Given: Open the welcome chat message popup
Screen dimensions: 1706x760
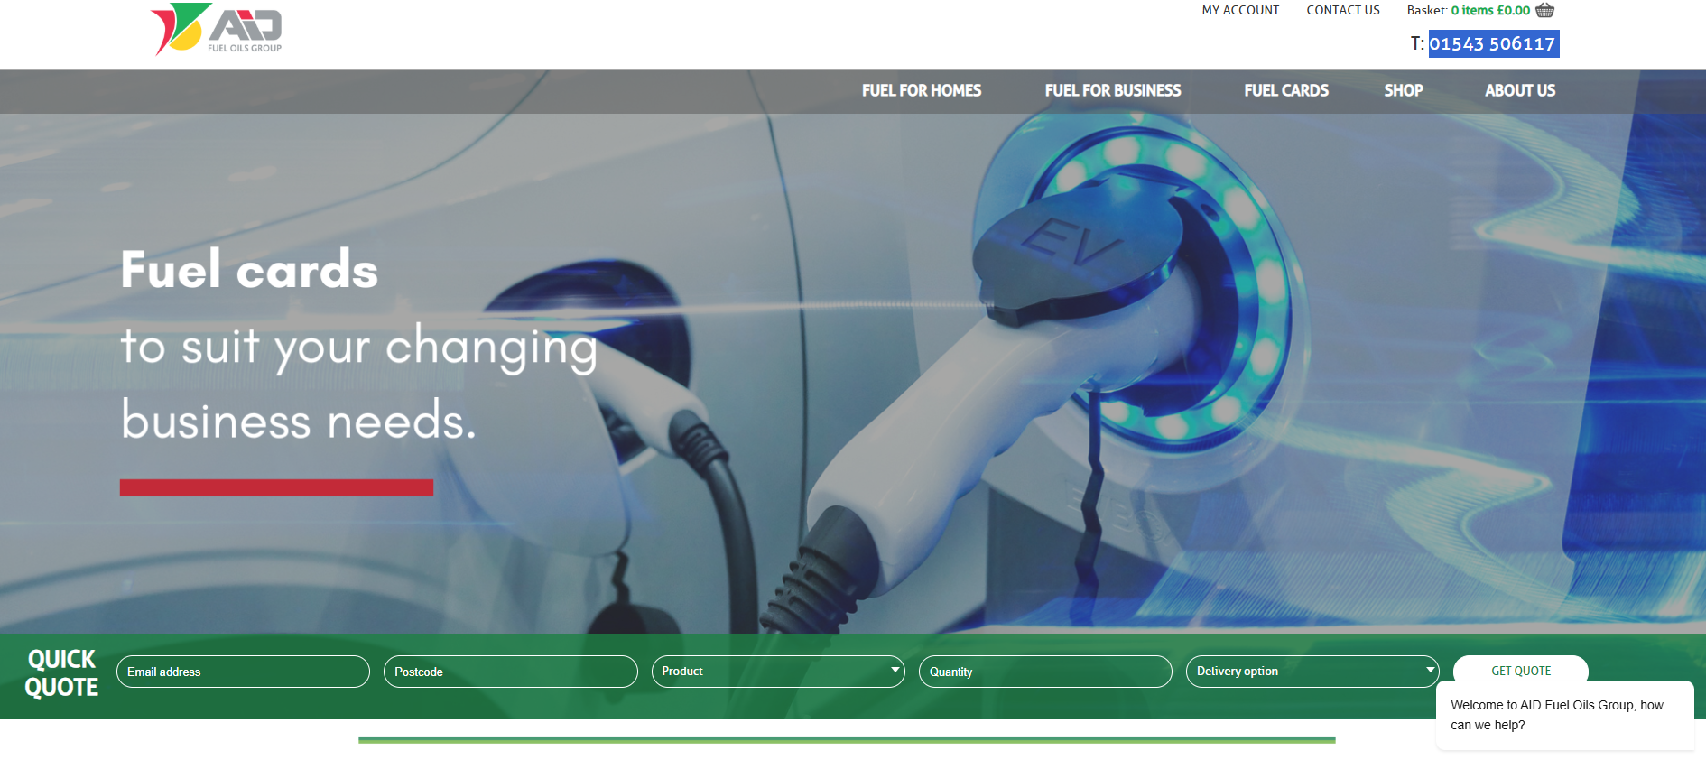Looking at the screenshot, I should click(x=1563, y=715).
